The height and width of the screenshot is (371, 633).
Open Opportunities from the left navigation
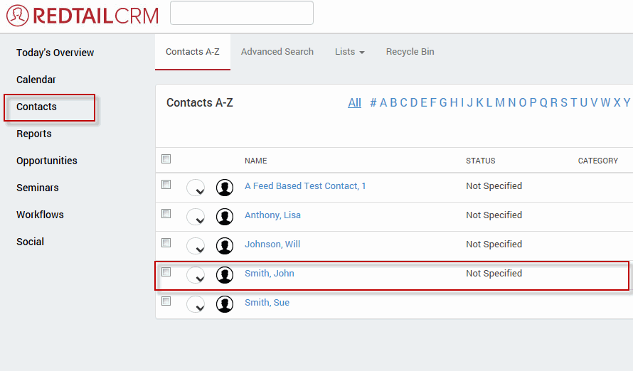coord(47,161)
